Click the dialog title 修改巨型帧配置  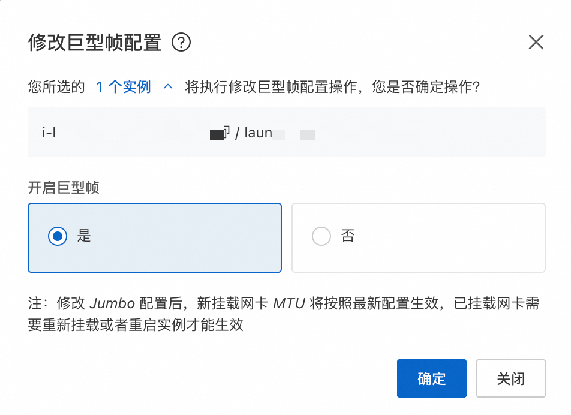click(x=95, y=43)
